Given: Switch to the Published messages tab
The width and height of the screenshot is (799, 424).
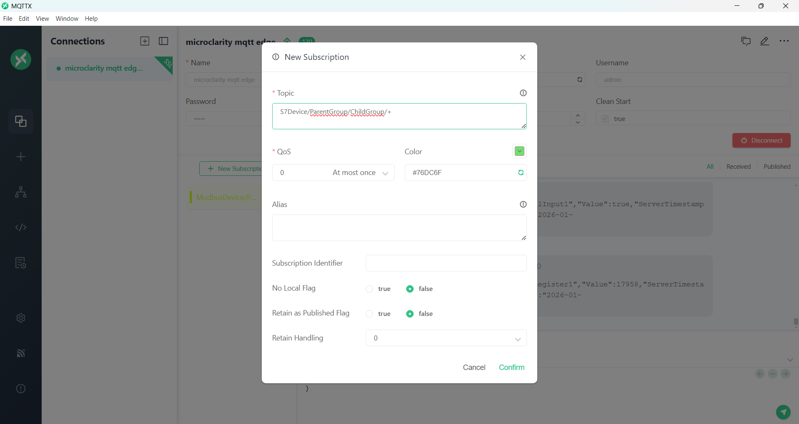Looking at the screenshot, I should point(777,167).
